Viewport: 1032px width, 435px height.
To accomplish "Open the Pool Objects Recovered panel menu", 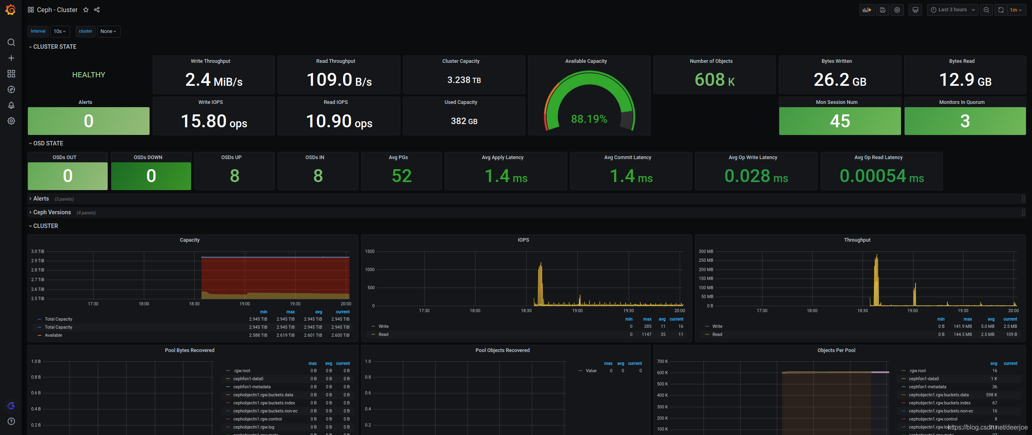I will tap(502, 350).
